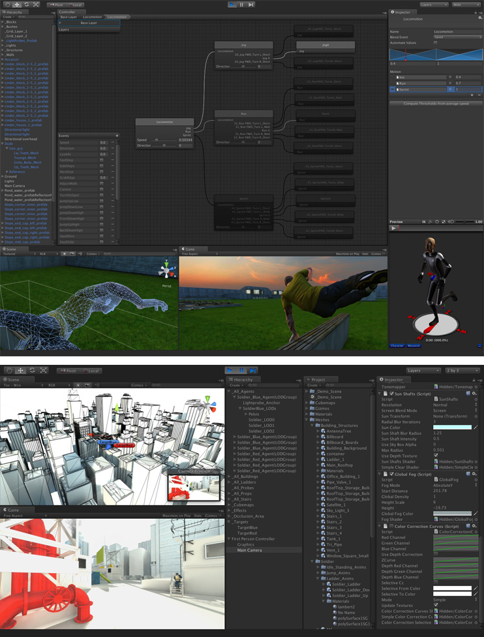Select the Project tab in lower editor
The image size is (484, 637).
coord(318,379)
